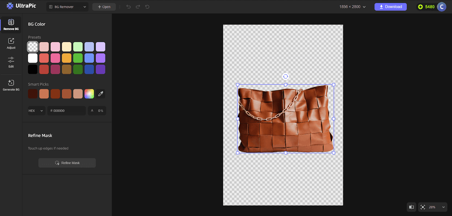Select the transparent background preset
Screen dimensions: 452x216
[x=33, y=47]
